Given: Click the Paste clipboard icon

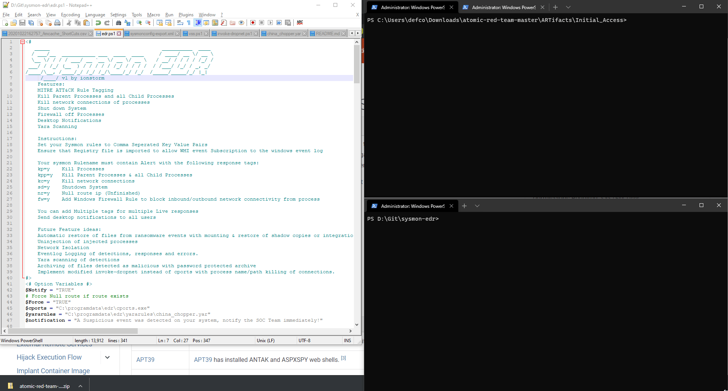Looking at the screenshot, I should pos(86,23).
